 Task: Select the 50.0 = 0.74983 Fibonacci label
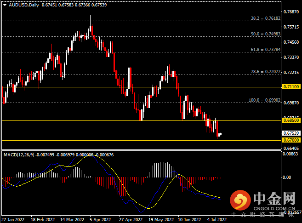coord(265,34)
